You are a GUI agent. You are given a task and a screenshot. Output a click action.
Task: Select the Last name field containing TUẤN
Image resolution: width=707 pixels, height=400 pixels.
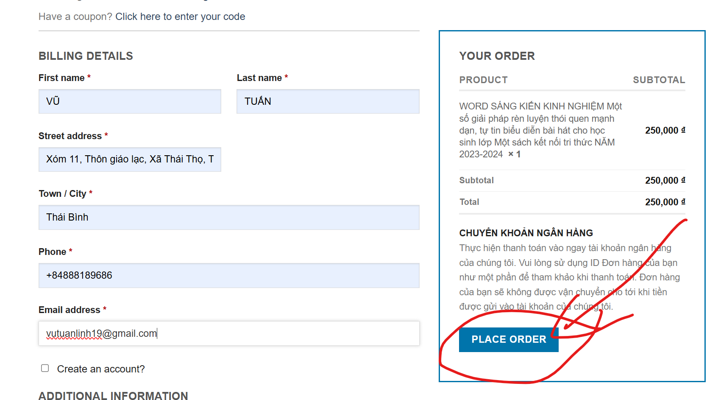328,101
